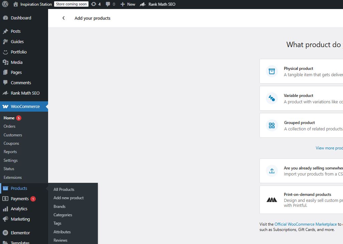Click the WordPress logo icon

click(5, 4)
